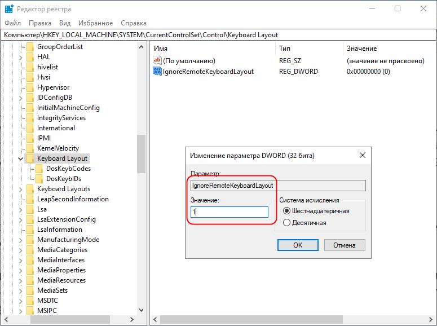Image resolution: width=437 pixels, height=326 pixels.
Task: Expand the LsaExtensionConfig tree node
Action: (x=20, y=220)
